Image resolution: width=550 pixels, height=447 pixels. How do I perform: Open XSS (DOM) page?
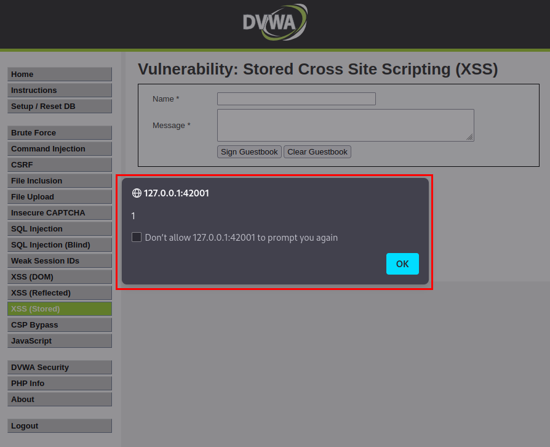point(60,276)
